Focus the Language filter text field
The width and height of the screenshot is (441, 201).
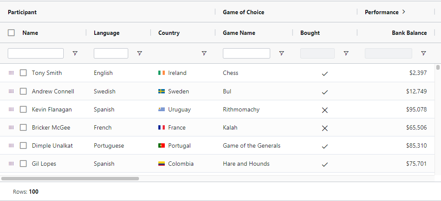pos(111,53)
